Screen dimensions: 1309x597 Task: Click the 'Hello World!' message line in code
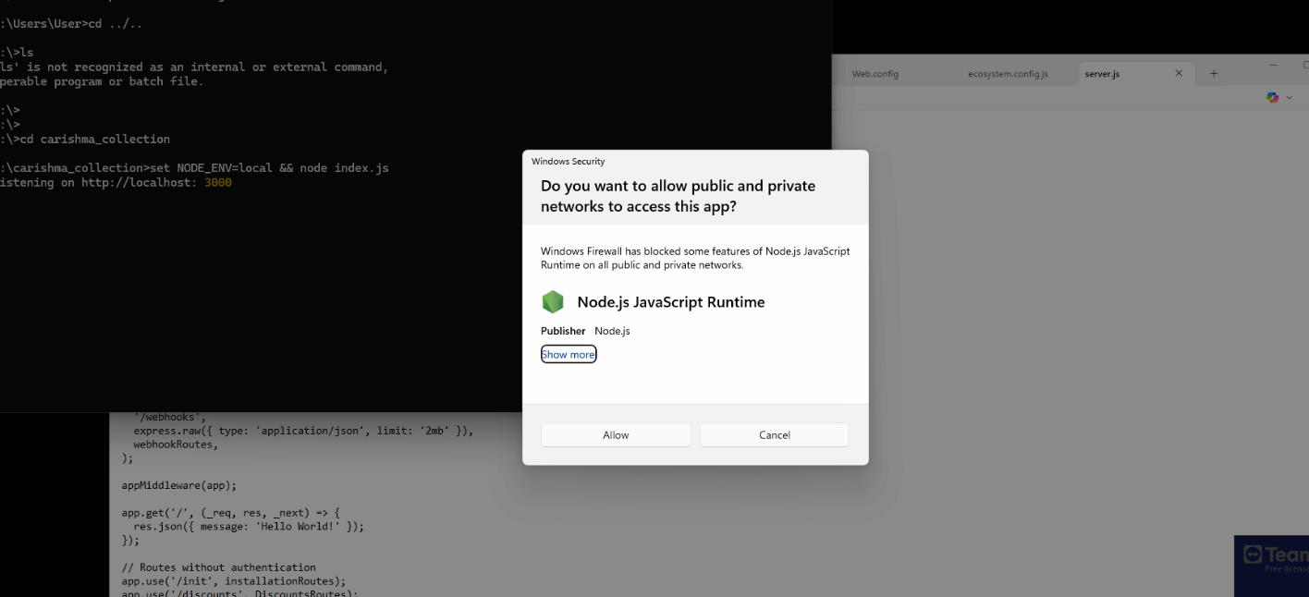pyautogui.click(x=249, y=527)
